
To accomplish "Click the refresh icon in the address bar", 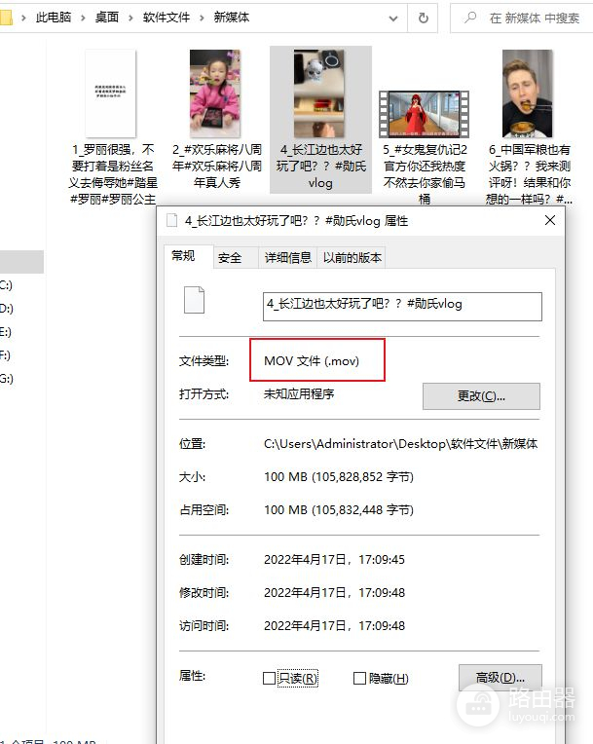I will [x=424, y=19].
